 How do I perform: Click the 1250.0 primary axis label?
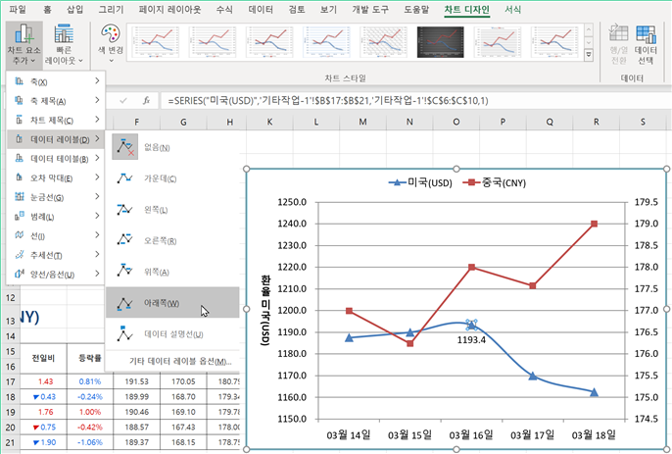pyautogui.click(x=292, y=202)
